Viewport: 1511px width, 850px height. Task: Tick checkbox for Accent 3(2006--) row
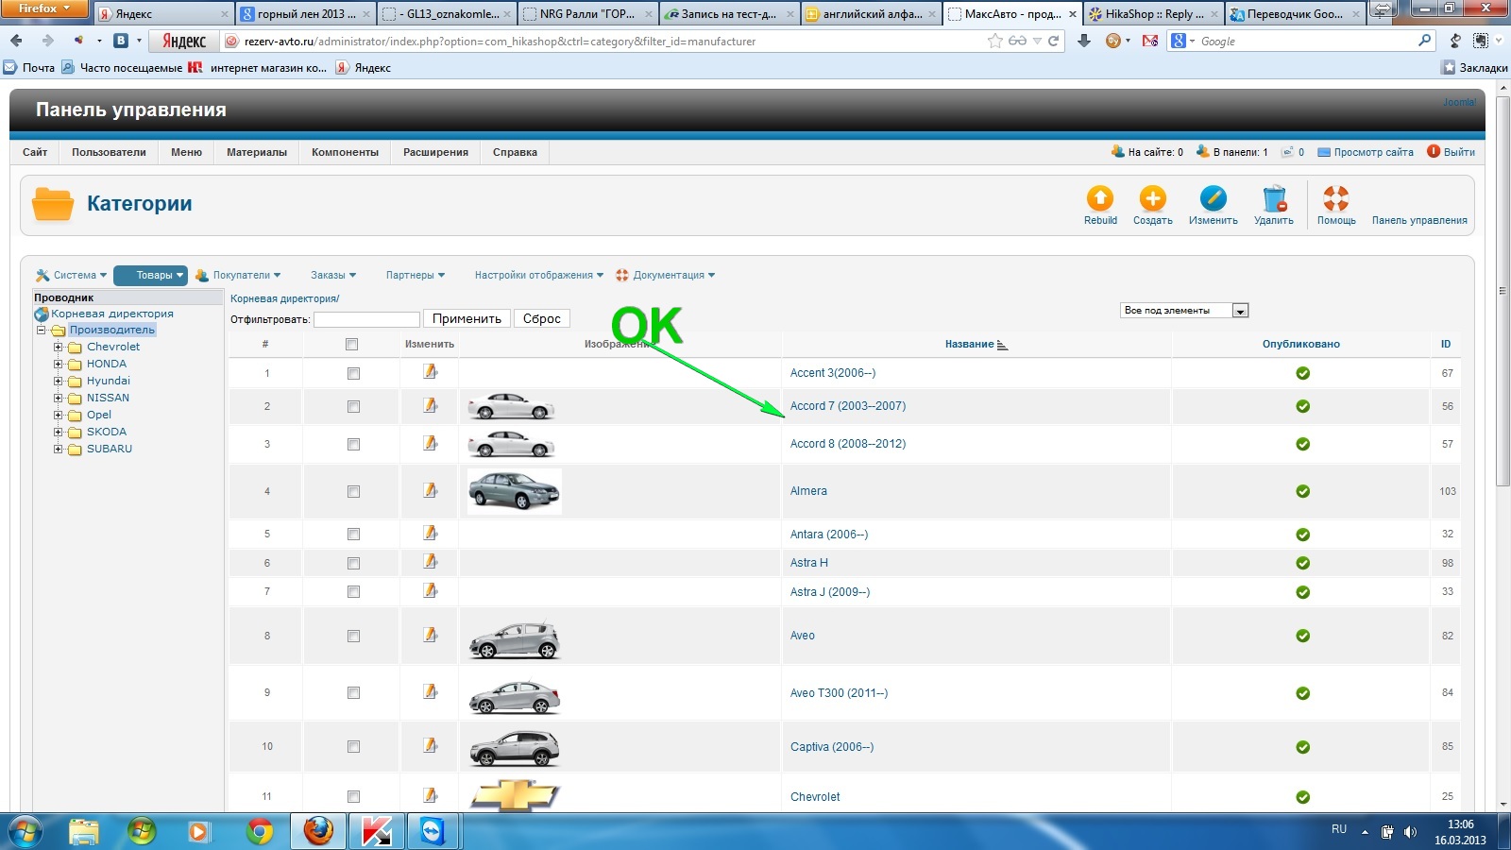[353, 373]
